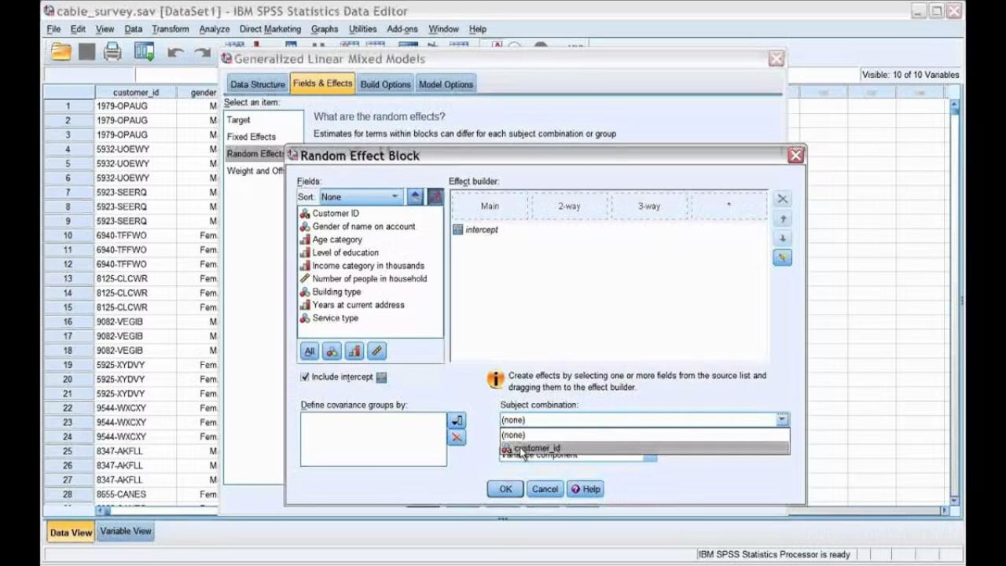Viewport: 1006px width, 566px height.
Task: Move selected effect down with the arrow icon
Action: 782,238
